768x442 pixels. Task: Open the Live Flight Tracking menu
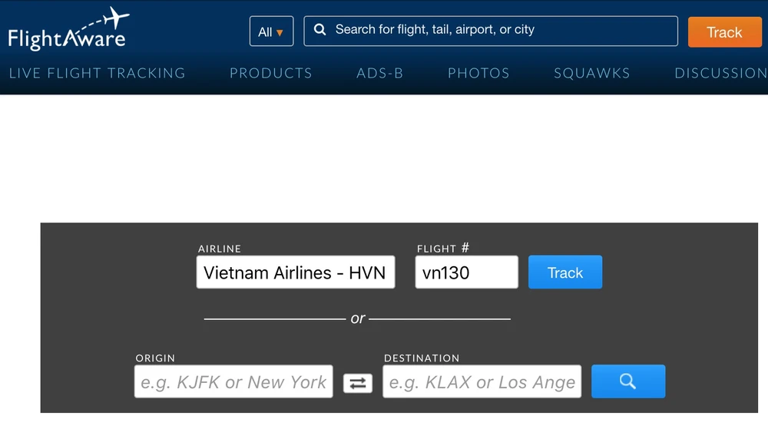[97, 74]
